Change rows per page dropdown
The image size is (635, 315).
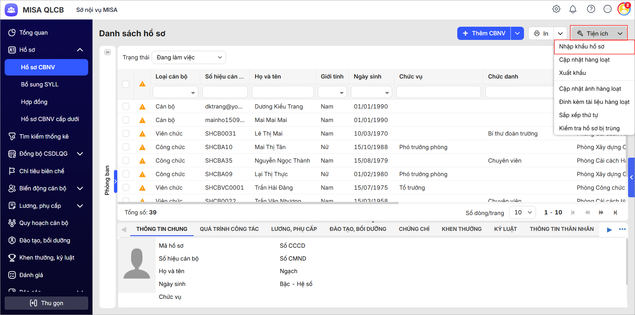(522, 212)
